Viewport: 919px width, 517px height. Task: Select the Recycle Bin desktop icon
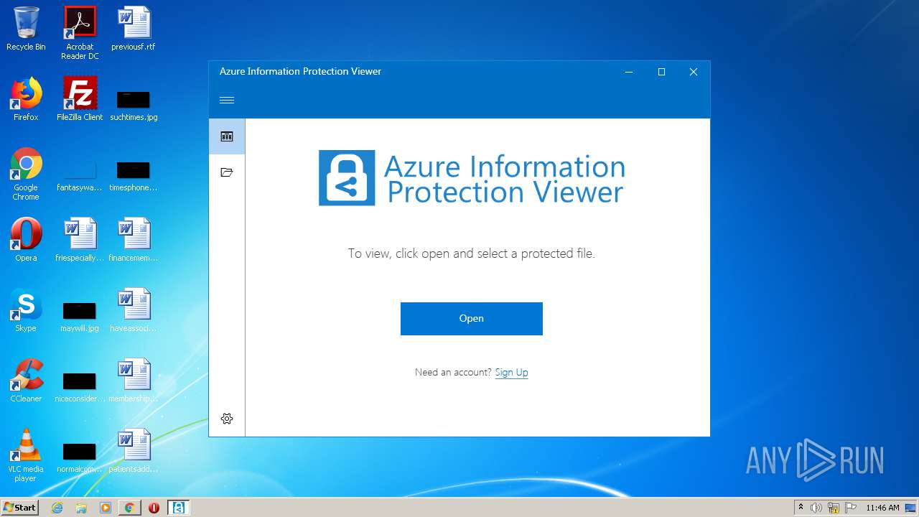pos(26,29)
